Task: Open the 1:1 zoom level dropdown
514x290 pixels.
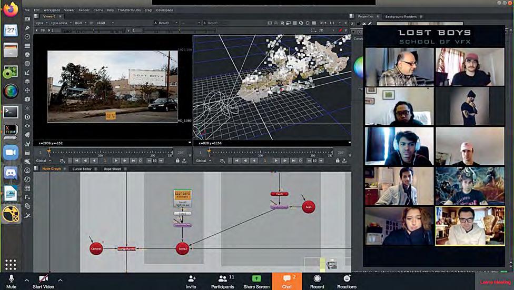Action: [x=335, y=23]
